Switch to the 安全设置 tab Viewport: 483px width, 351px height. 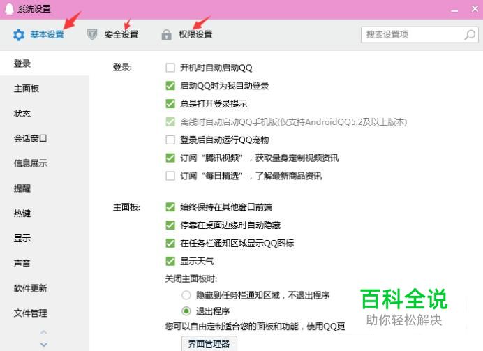[x=121, y=34]
